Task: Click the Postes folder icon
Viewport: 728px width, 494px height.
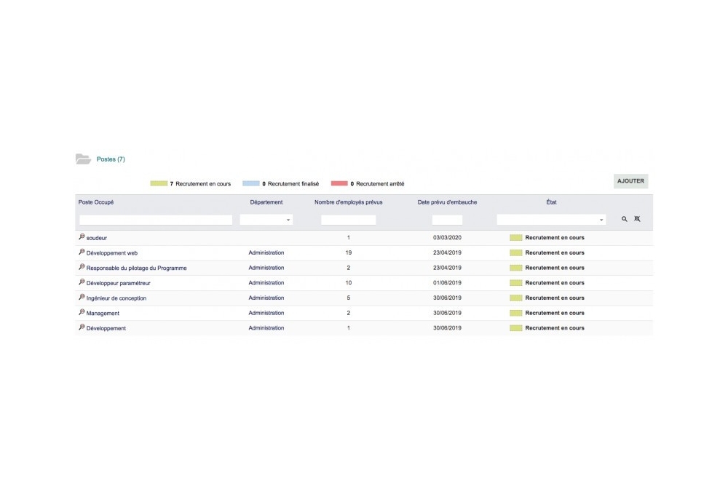Action: click(x=84, y=158)
